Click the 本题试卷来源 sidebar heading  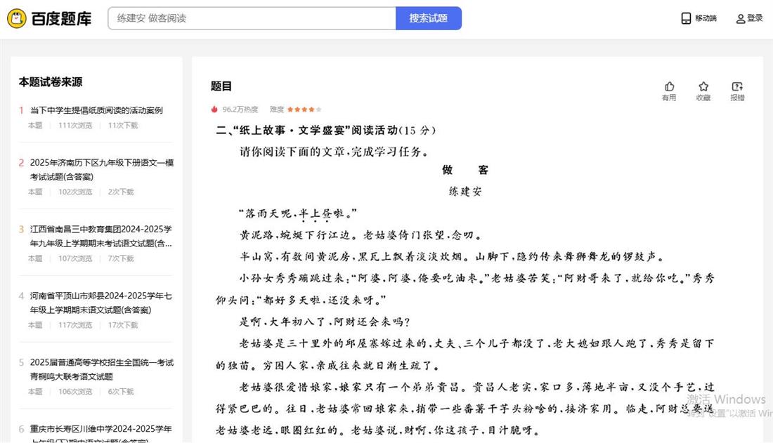[x=51, y=82]
